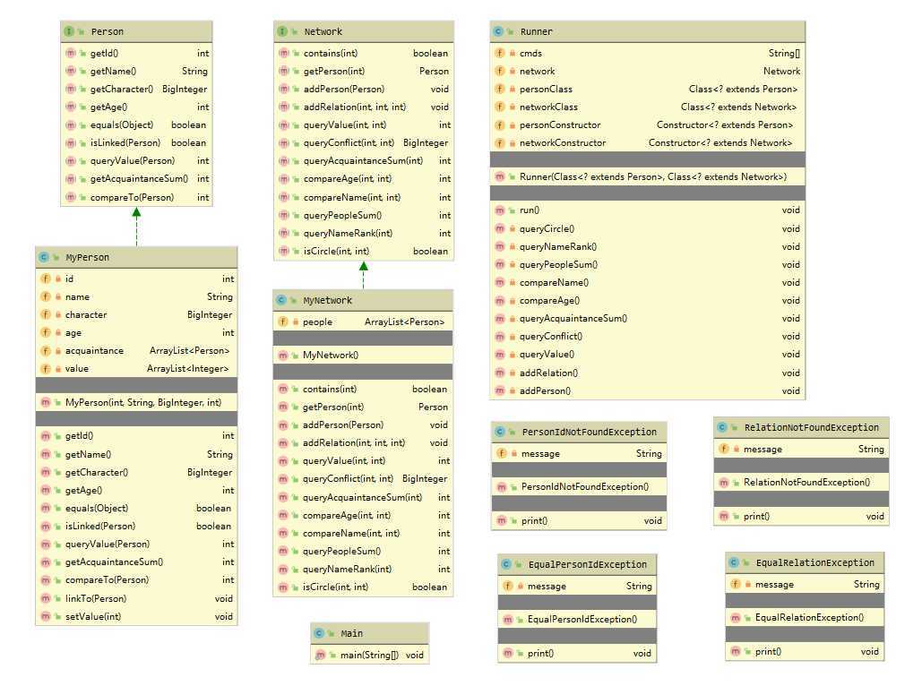Viewport: 922px width, 686px height.
Task: Select the MyNetwork class header
Action: [363, 300]
